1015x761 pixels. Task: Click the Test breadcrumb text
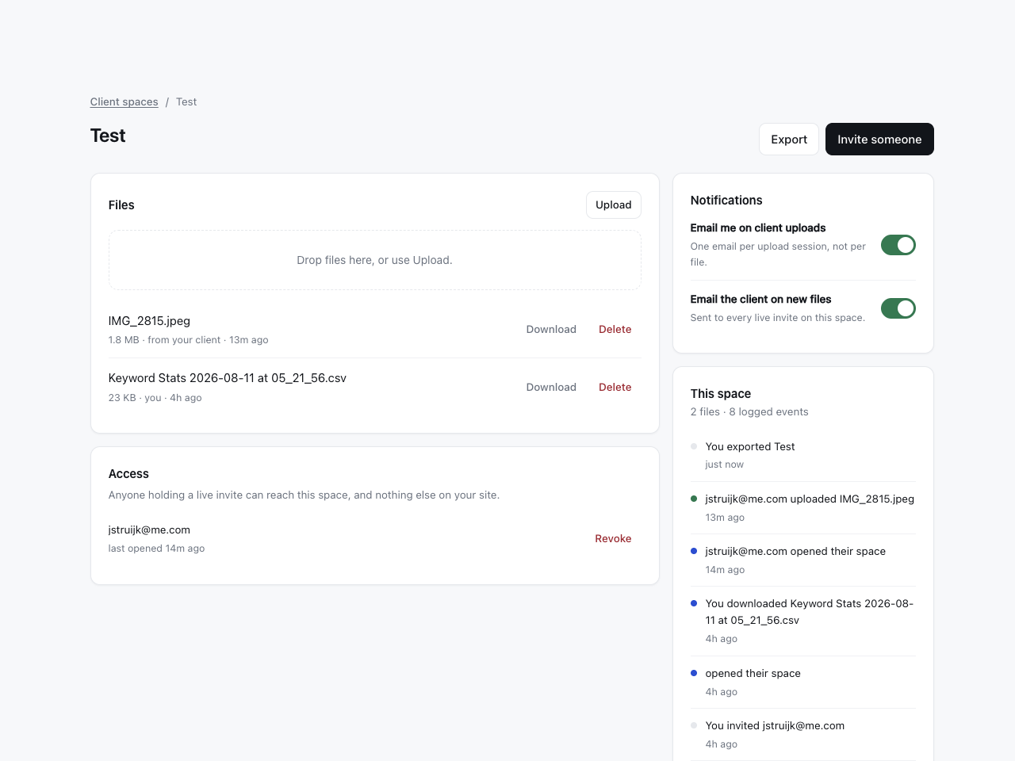click(x=186, y=101)
